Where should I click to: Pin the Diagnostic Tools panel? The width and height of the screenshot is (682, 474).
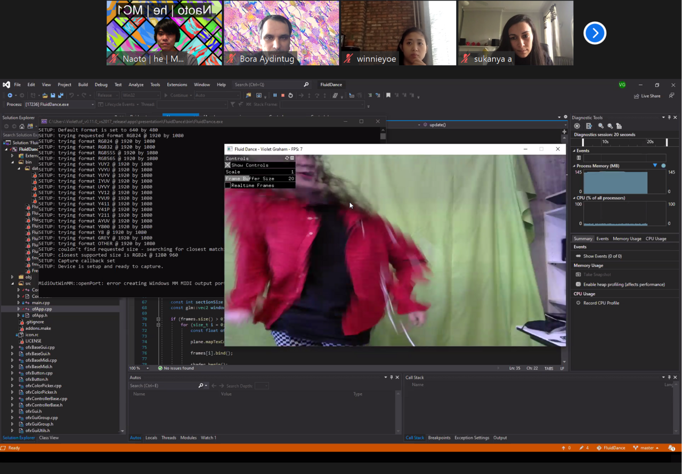click(x=669, y=118)
